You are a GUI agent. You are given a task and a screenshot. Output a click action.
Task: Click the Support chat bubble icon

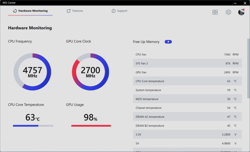point(114,11)
